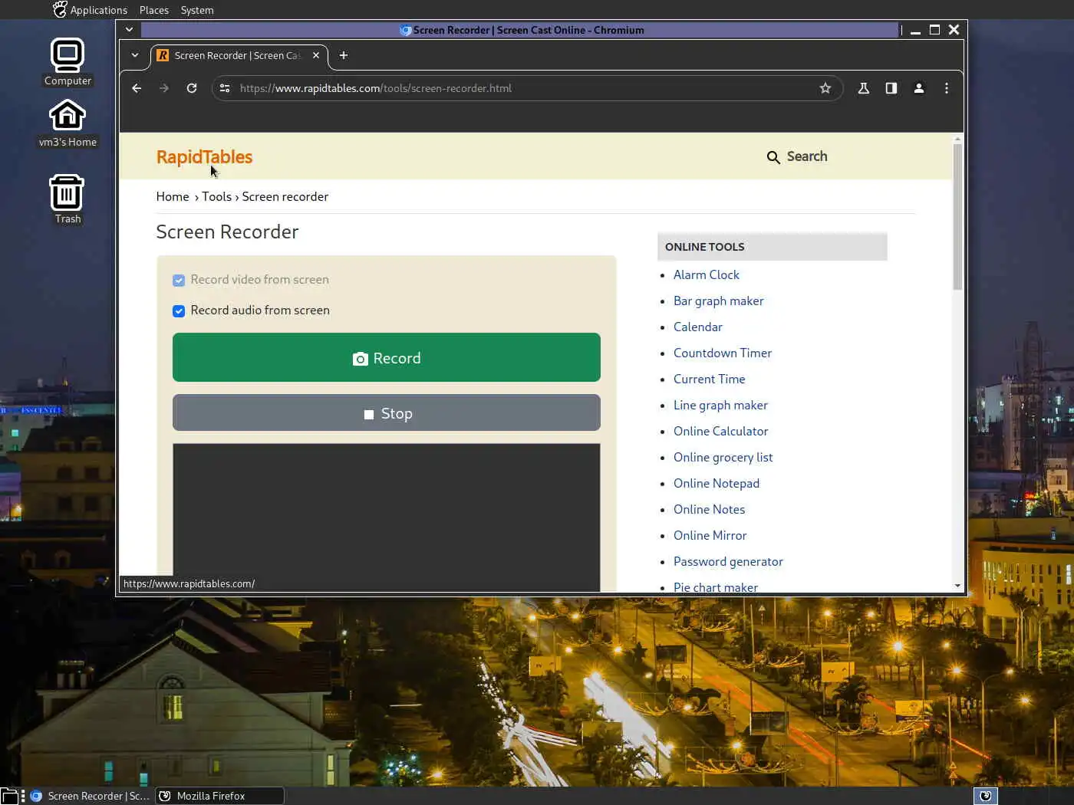Click the RapidTables favicon on the tab

click(163, 55)
